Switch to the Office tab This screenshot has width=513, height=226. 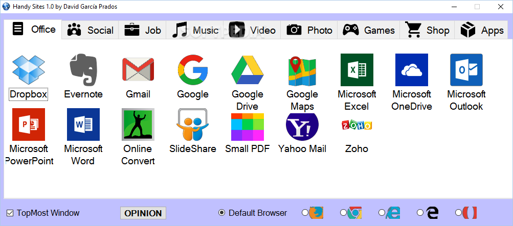(33, 30)
